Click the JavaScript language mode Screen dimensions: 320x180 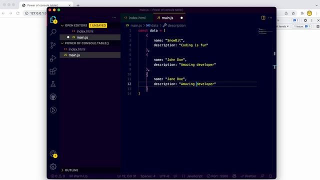click(x=192, y=176)
